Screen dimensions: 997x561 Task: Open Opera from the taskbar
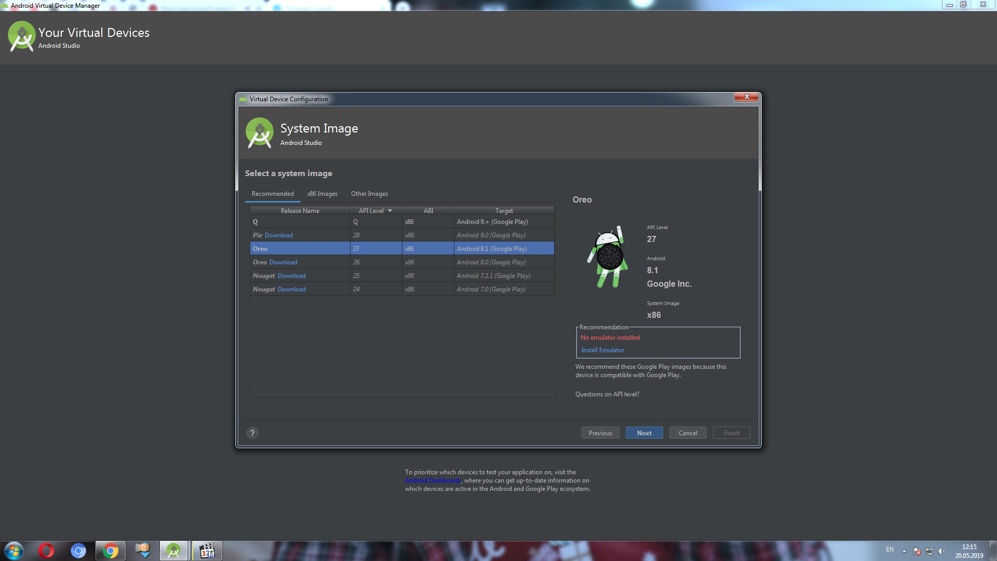coord(46,551)
